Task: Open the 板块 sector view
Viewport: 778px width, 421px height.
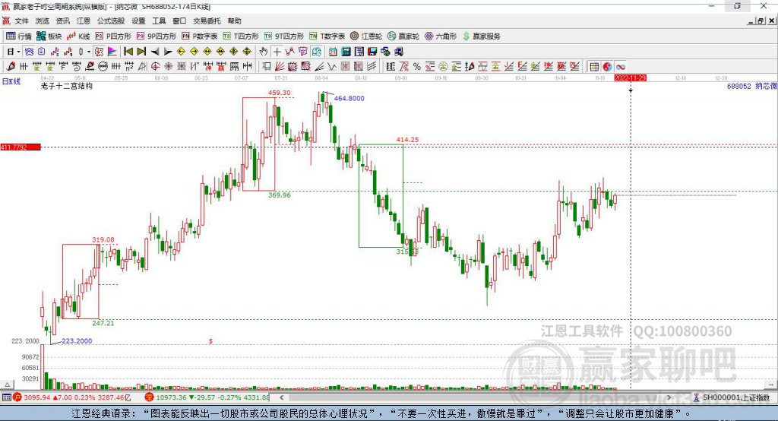Action: (49, 36)
